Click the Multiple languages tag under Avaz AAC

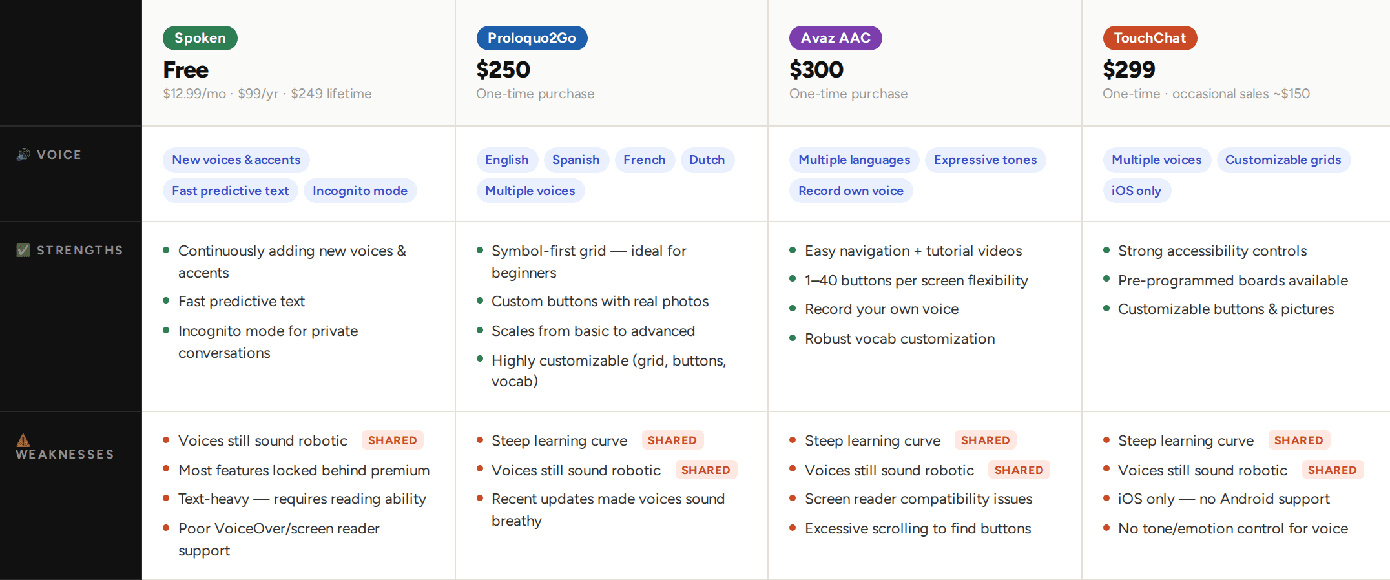[x=854, y=160]
